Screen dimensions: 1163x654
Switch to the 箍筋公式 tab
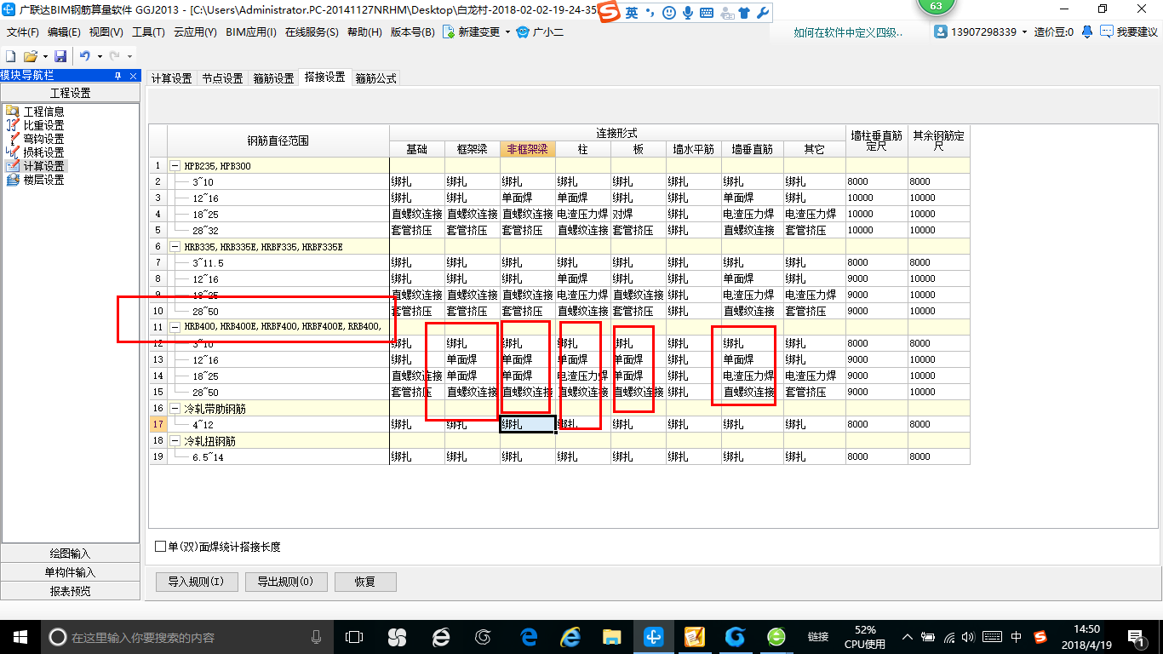tap(375, 78)
